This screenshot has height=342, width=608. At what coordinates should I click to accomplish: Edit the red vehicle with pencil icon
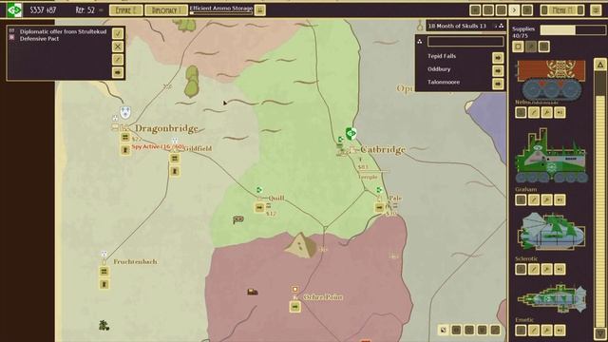pyautogui.click(x=534, y=112)
